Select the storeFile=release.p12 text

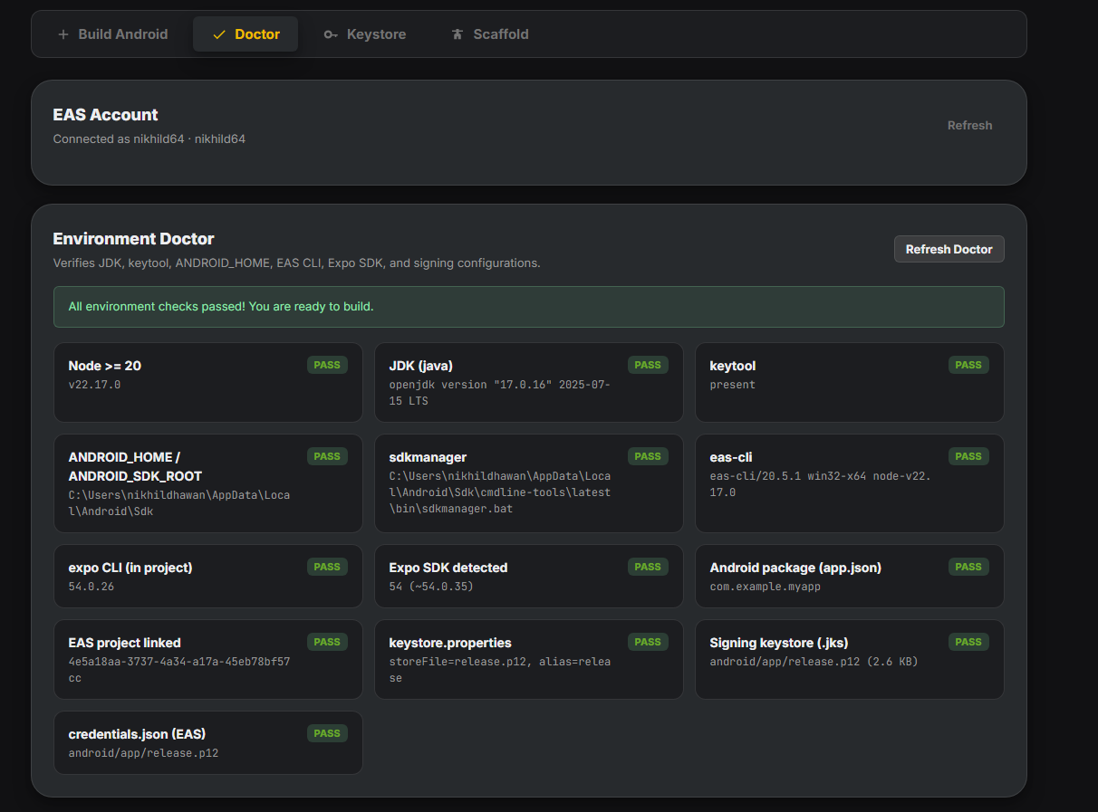pos(499,670)
